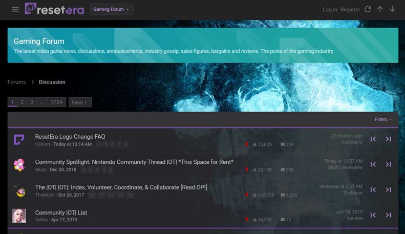Go to homepage via ResetEra logo

[54, 9]
